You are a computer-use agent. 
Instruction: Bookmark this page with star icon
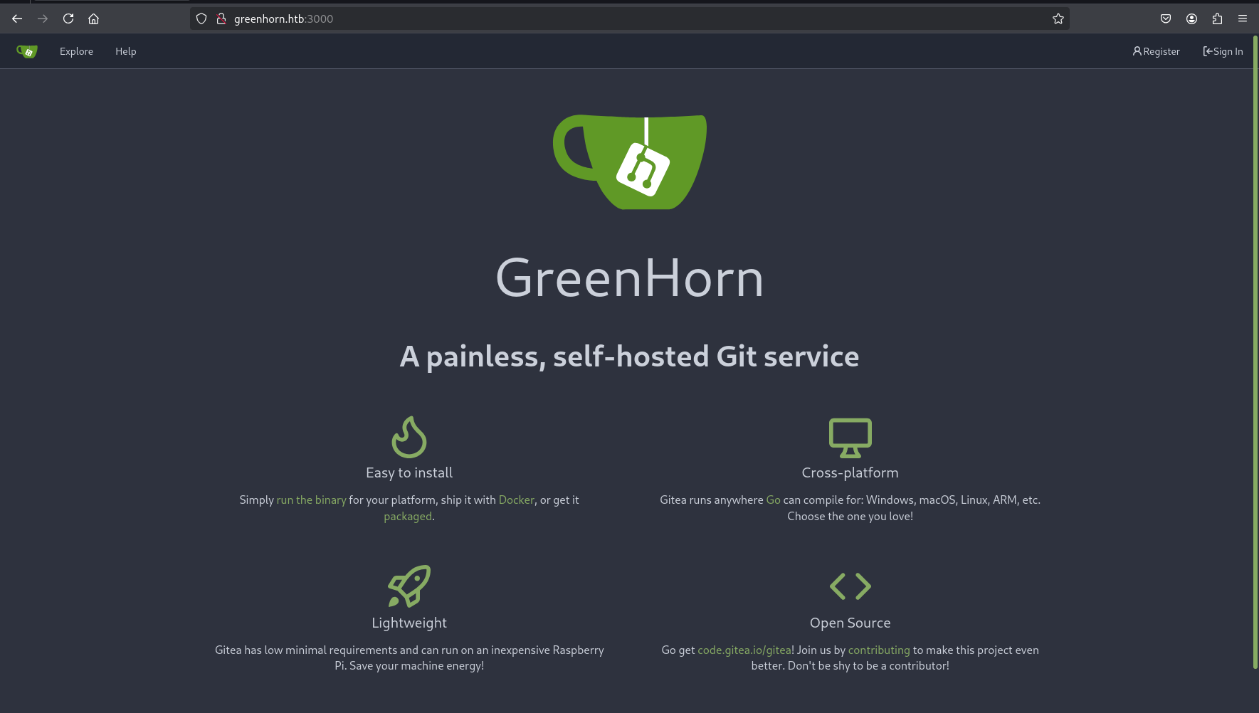[x=1058, y=19]
